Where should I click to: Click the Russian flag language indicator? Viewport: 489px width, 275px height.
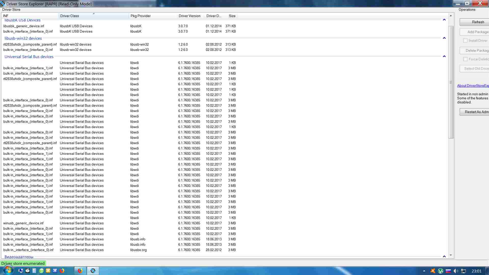(x=448, y=271)
